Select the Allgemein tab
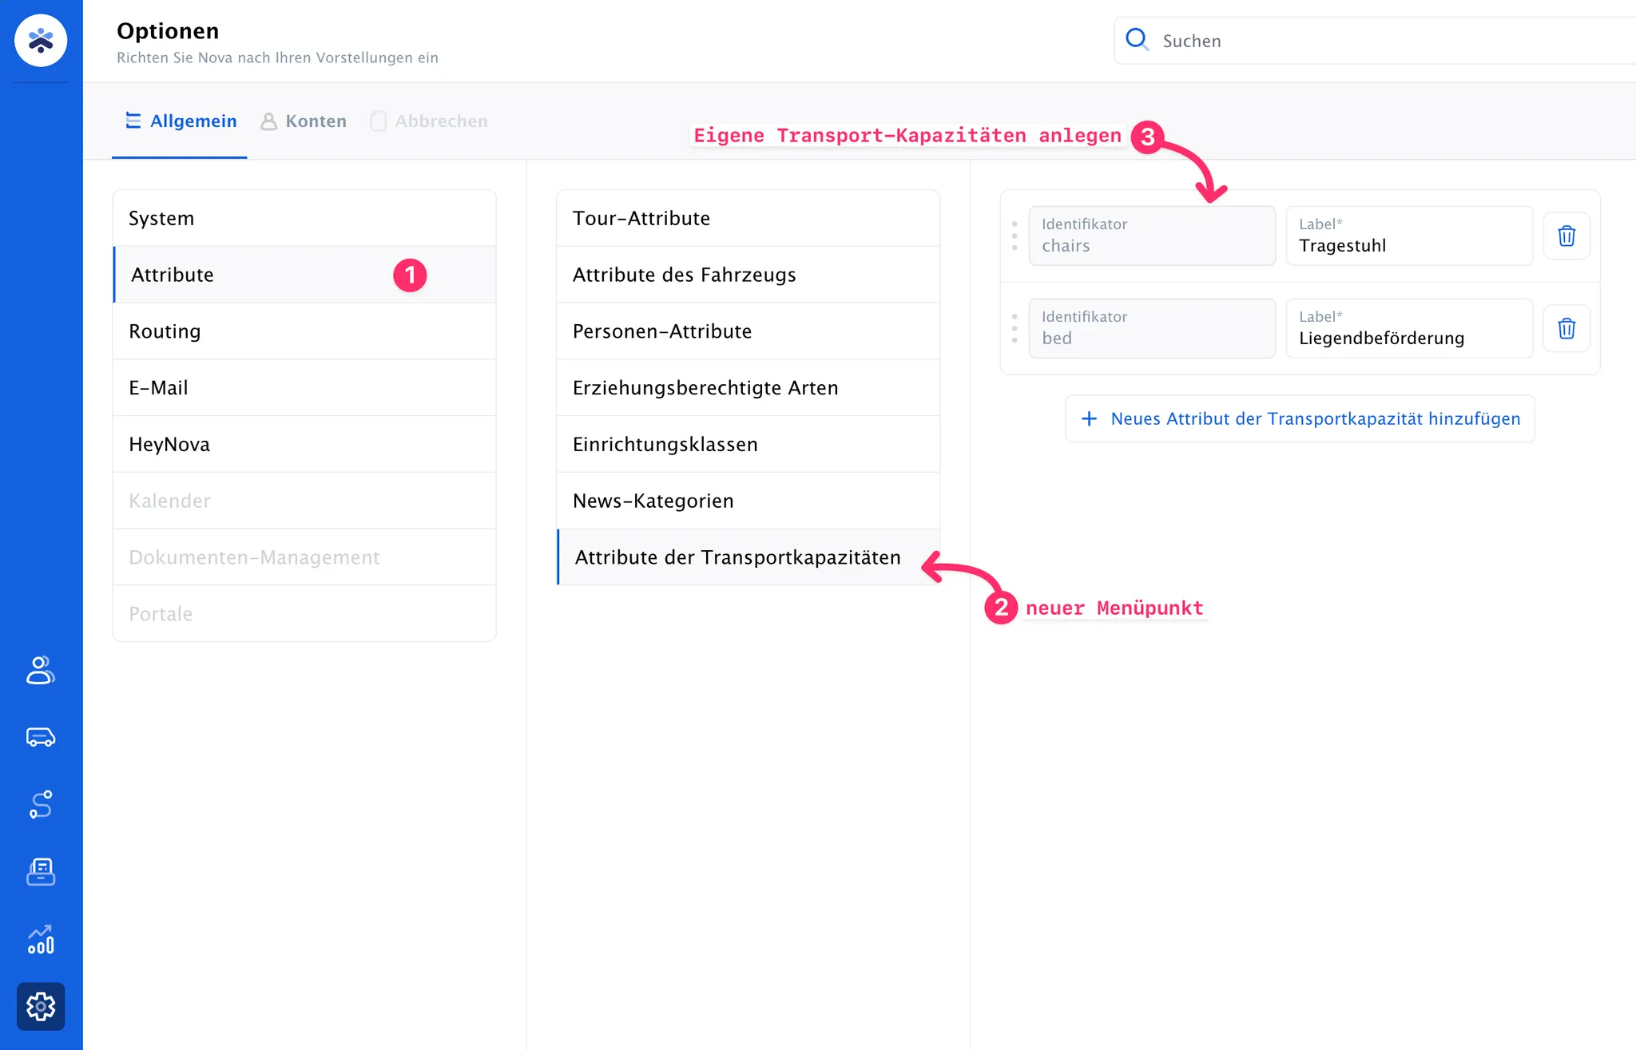This screenshot has height=1050, width=1636. [x=181, y=121]
